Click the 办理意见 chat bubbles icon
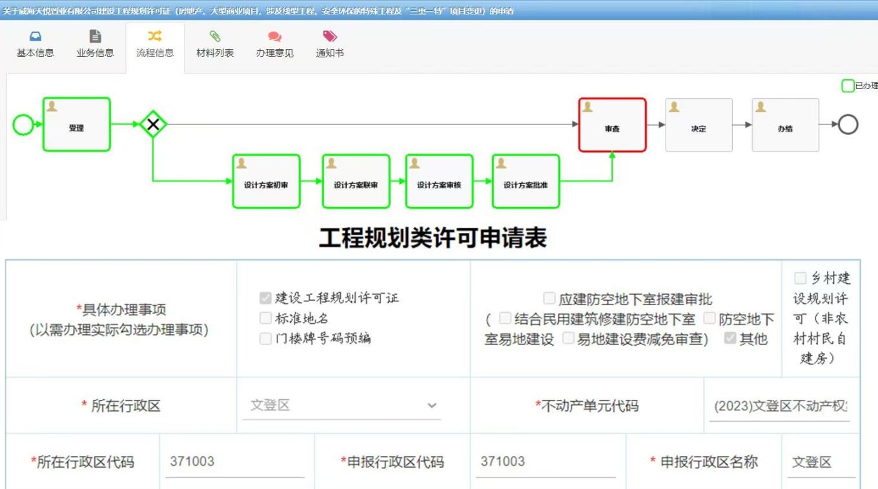This screenshot has width=878, height=489. [x=274, y=37]
